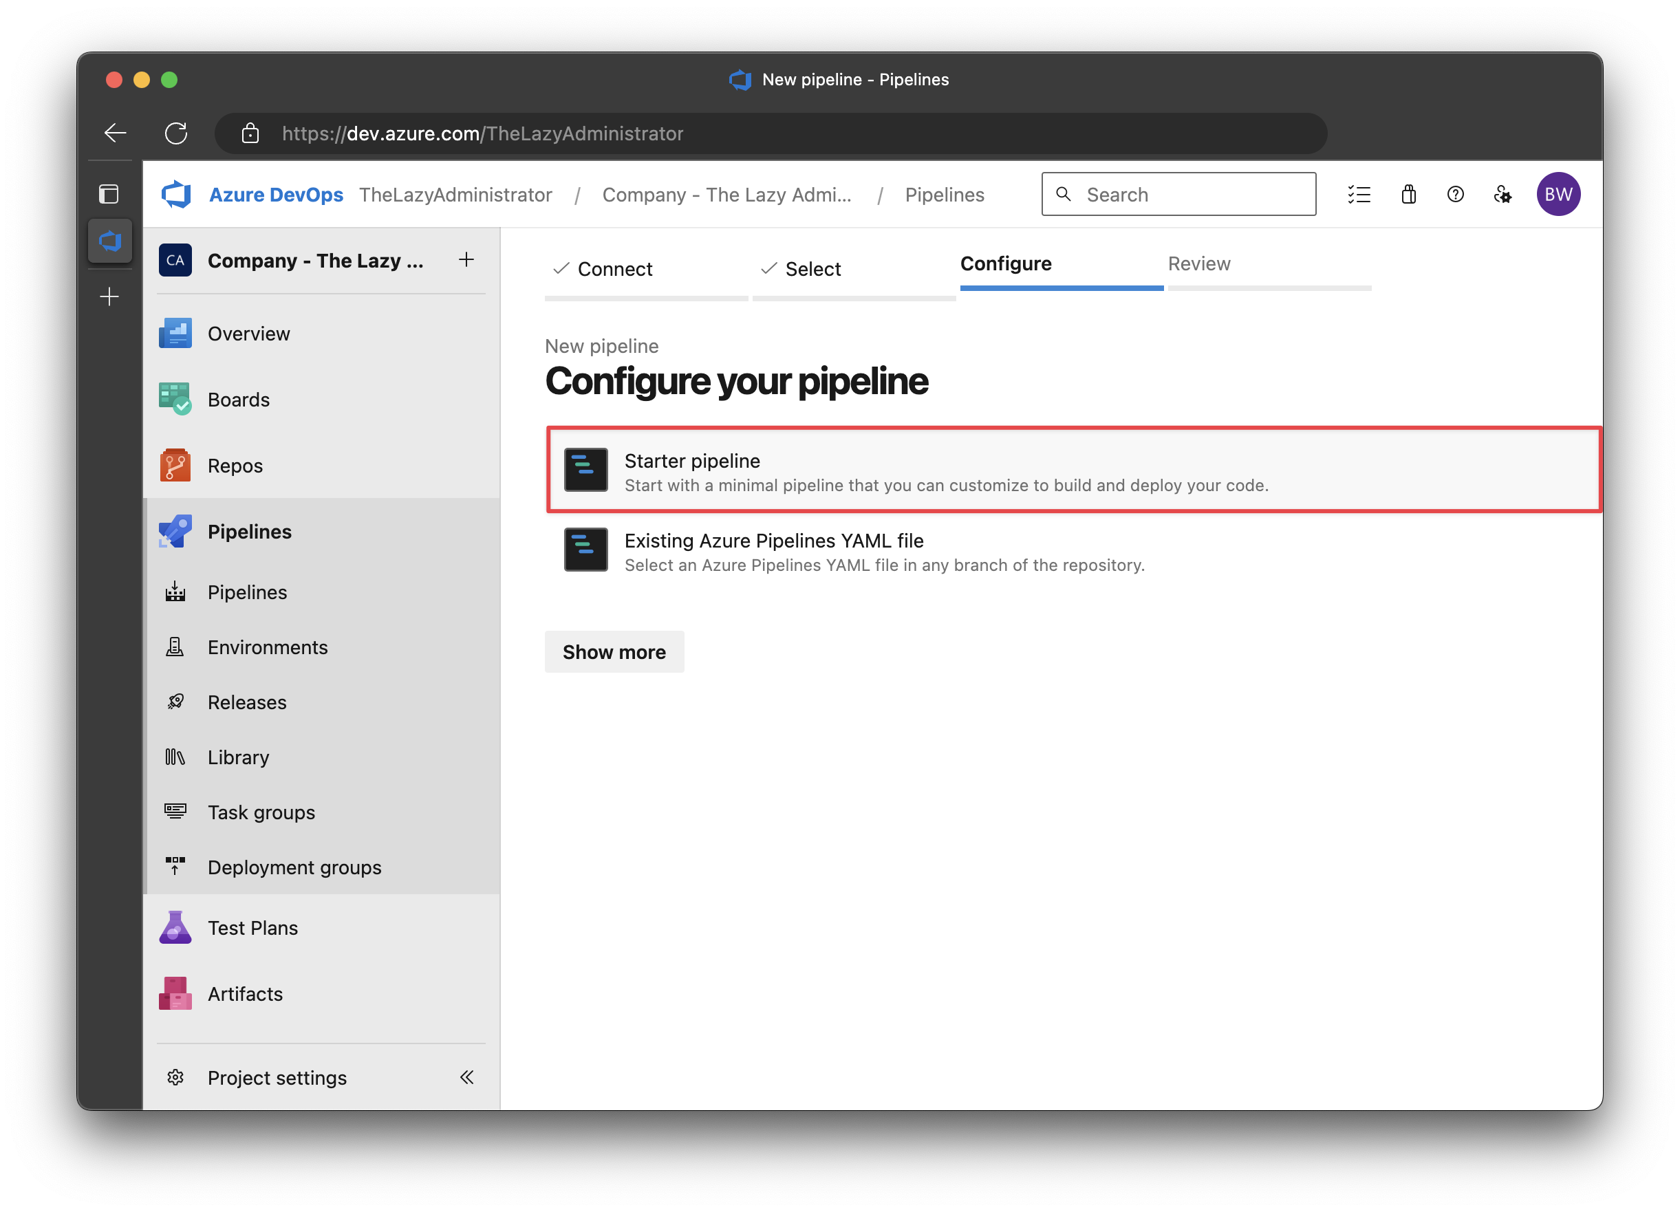The height and width of the screenshot is (1212, 1680).
Task: Click the Company - The Lazy project title
Action: point(316,260)
